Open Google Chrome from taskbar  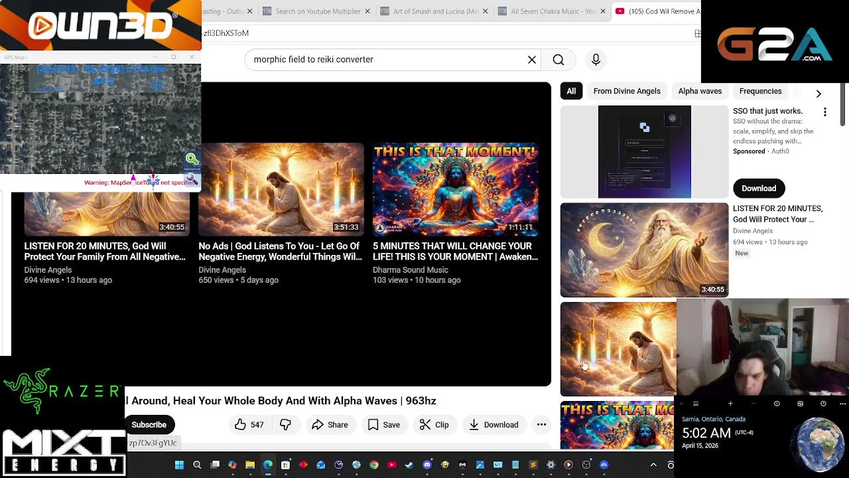(x=374, y=465)
